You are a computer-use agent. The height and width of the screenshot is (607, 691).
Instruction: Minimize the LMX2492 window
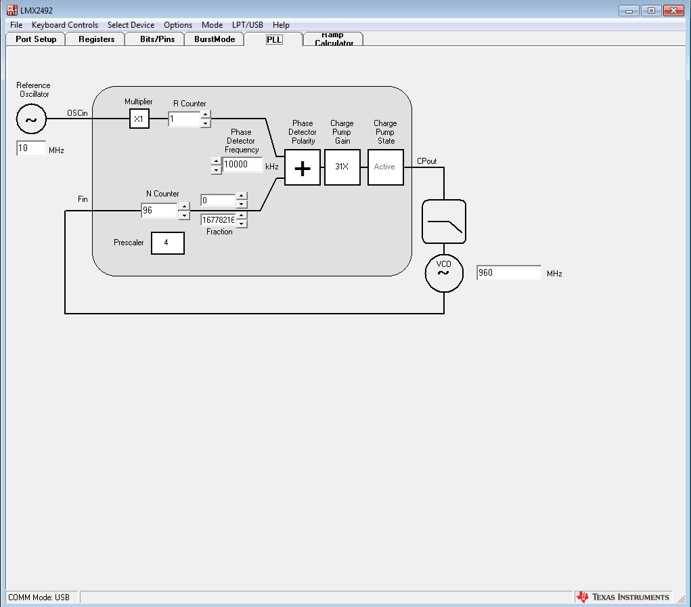629,11
